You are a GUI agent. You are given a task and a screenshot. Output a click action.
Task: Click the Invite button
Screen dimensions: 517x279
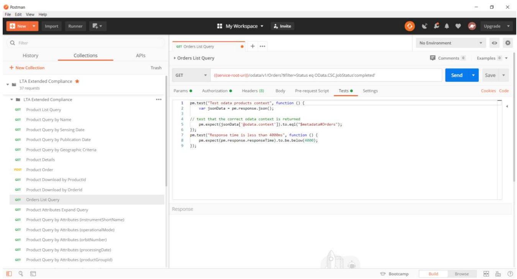click(x=282, y=26)
